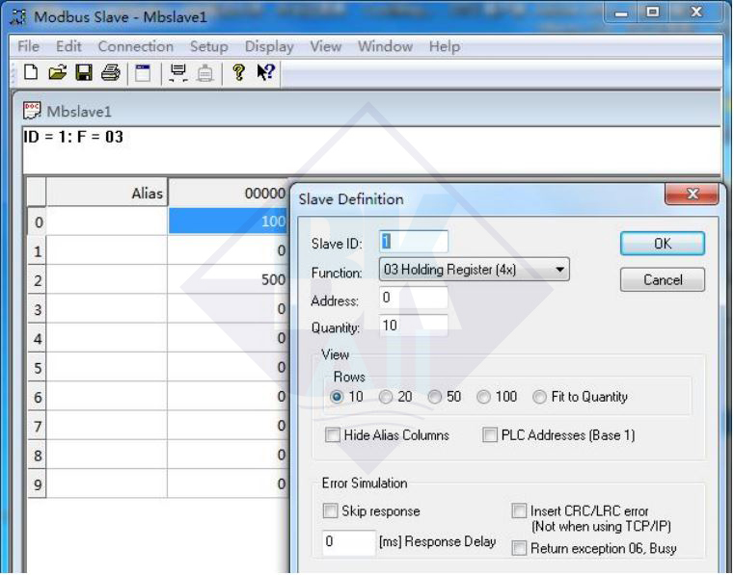
Task: Select the 20 rows radio button
Action: point(385,397)
